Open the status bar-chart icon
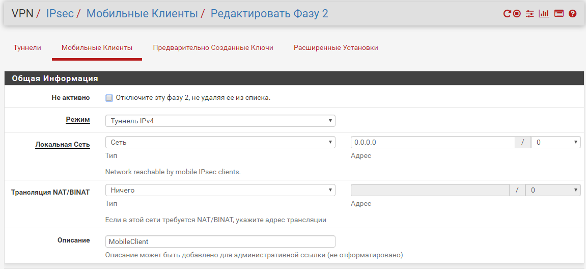Image resolution: width=586 pixels, height=269 pixels. pyautogui.click(x=544, y=14)
